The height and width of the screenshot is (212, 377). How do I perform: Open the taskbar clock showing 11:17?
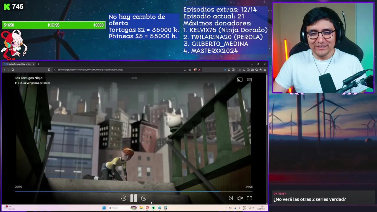[261, 208]
